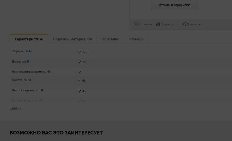Expand more characteristics with Еще
This screenshot has width=232, height=141.
pyautogui.click(x=15, y=108)
